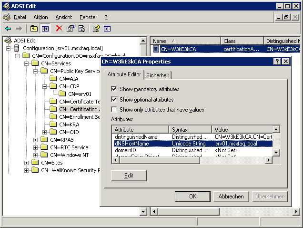Select the domainID attribute row
The height and width of the screenshot is (228, 303).
pyautogui.click(x=192, y=150)
